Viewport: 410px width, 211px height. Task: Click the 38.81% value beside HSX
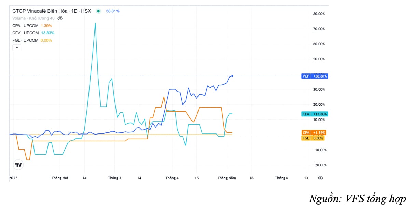pyautogui.click(x=113, y=11)
